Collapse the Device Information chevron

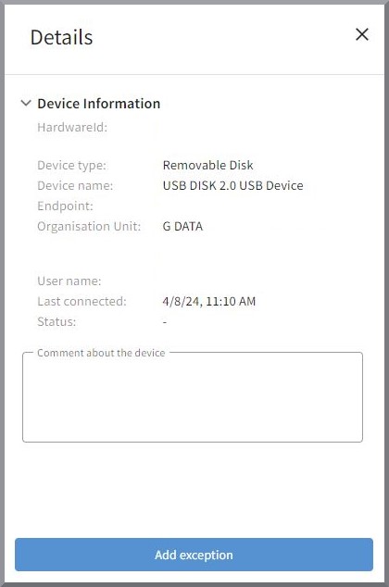[x=25, y=103]
